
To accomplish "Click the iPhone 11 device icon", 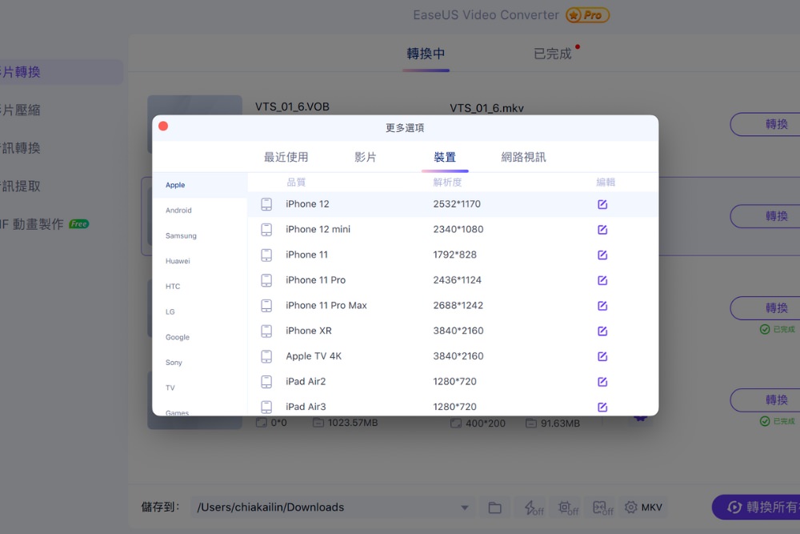I will click(266, 255).
